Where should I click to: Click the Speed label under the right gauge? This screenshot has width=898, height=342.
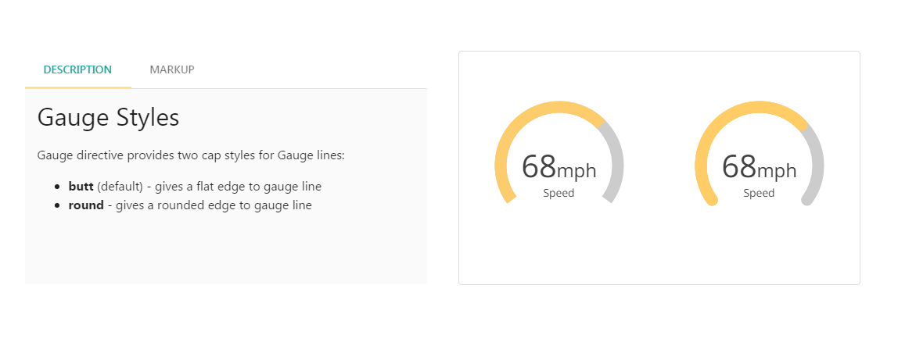pyautogui.click(x=759, y=193)
